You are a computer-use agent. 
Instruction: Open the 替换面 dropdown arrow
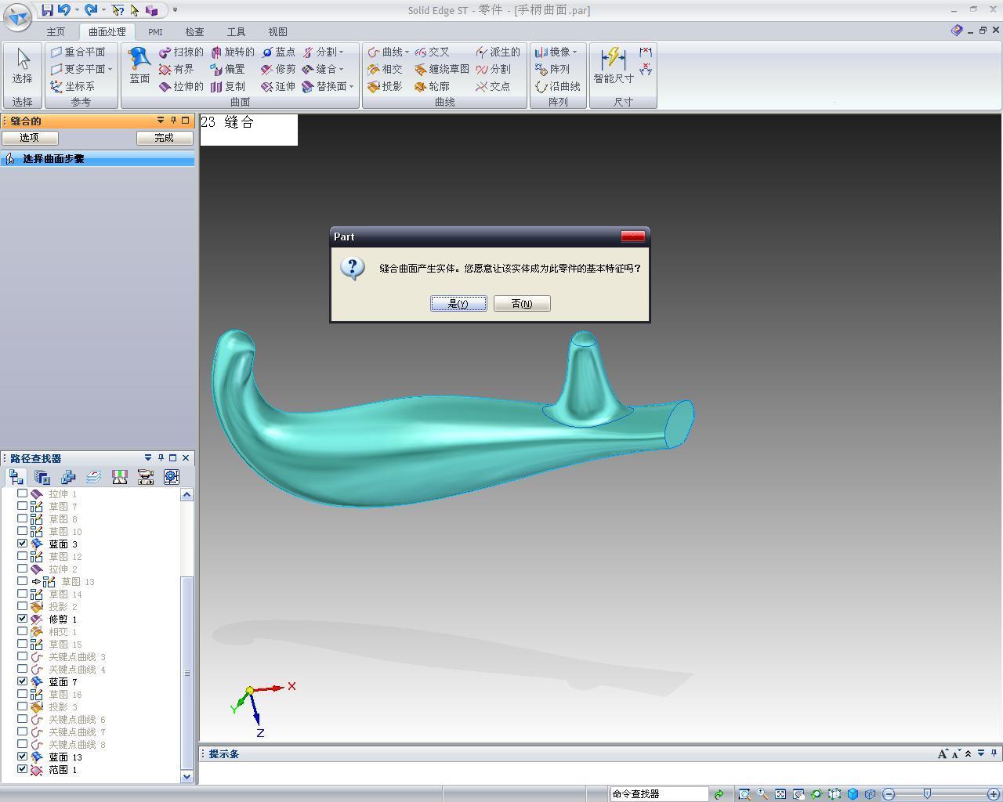[351, 86]
